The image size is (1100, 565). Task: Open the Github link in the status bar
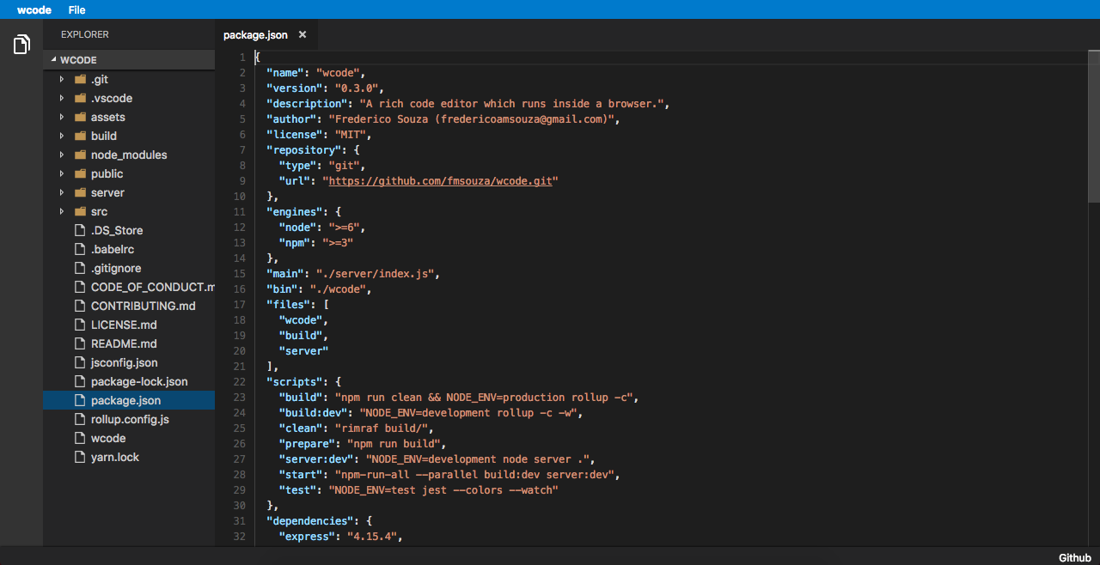[1075, 557]
